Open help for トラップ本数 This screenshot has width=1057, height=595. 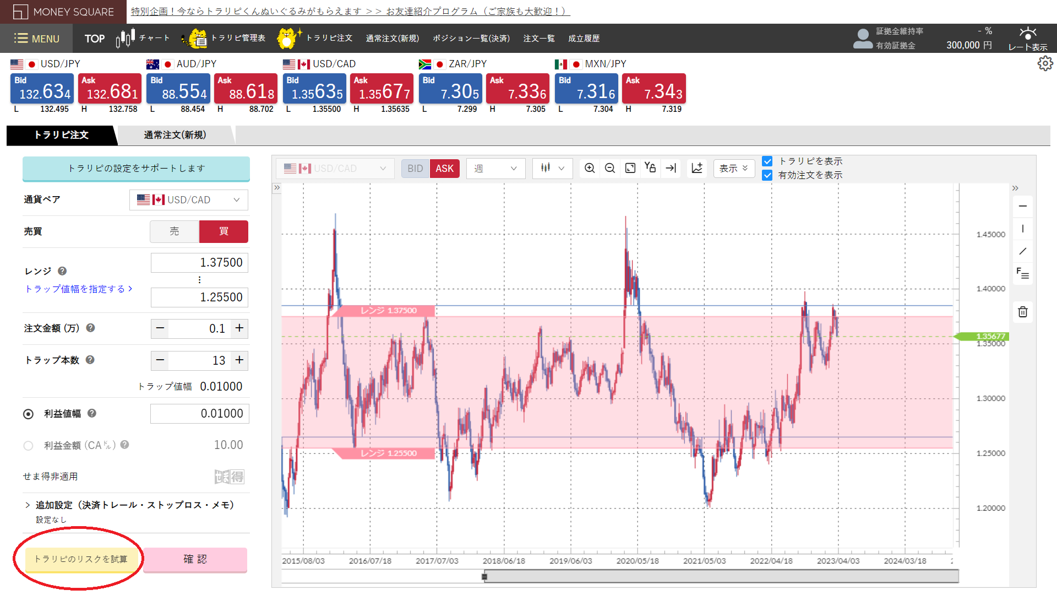(90, 360)
